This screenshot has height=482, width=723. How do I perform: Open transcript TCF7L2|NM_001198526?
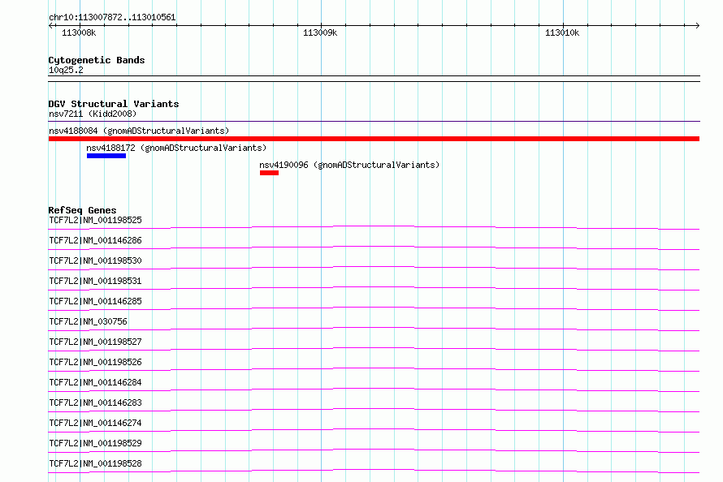[x=95, y=362]
